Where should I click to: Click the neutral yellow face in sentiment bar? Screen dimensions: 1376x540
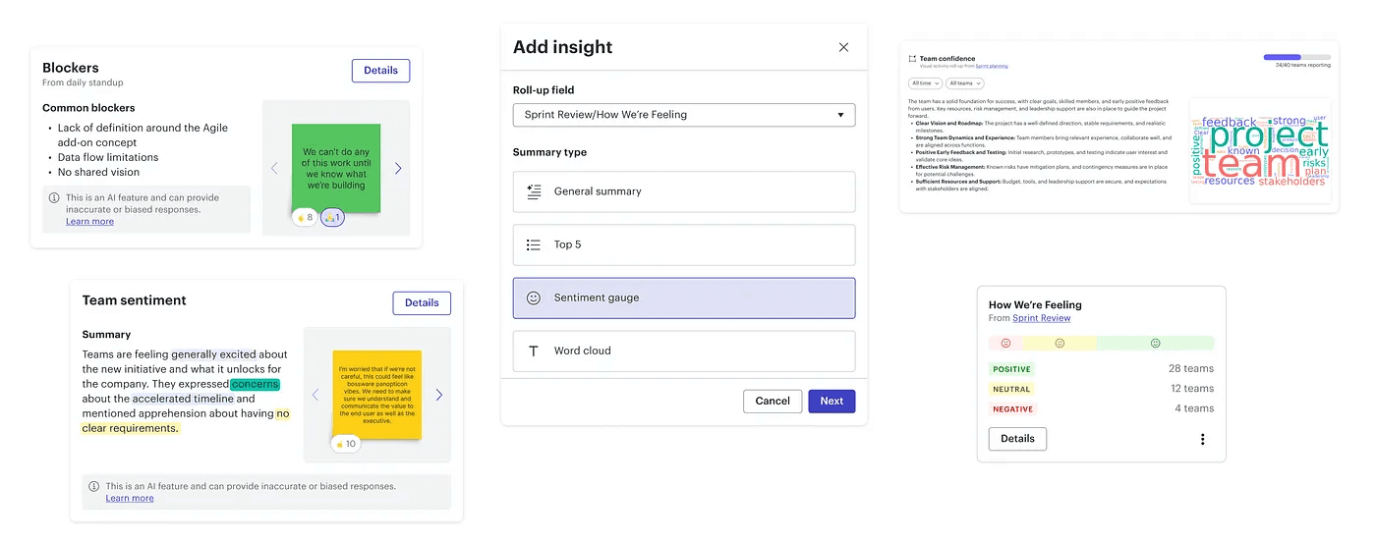(x=1060, y=344)
